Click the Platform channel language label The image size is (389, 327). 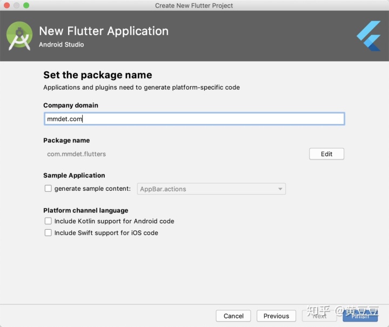(x=85, y=210)
